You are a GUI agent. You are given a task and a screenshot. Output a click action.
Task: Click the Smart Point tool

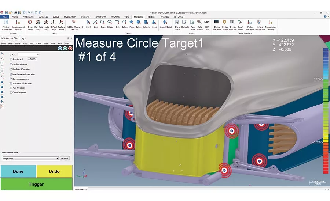[240, 25]
